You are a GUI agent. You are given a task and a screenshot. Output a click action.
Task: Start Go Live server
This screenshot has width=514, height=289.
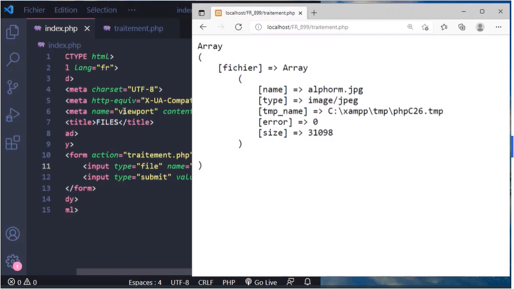[x=261, y=282]
